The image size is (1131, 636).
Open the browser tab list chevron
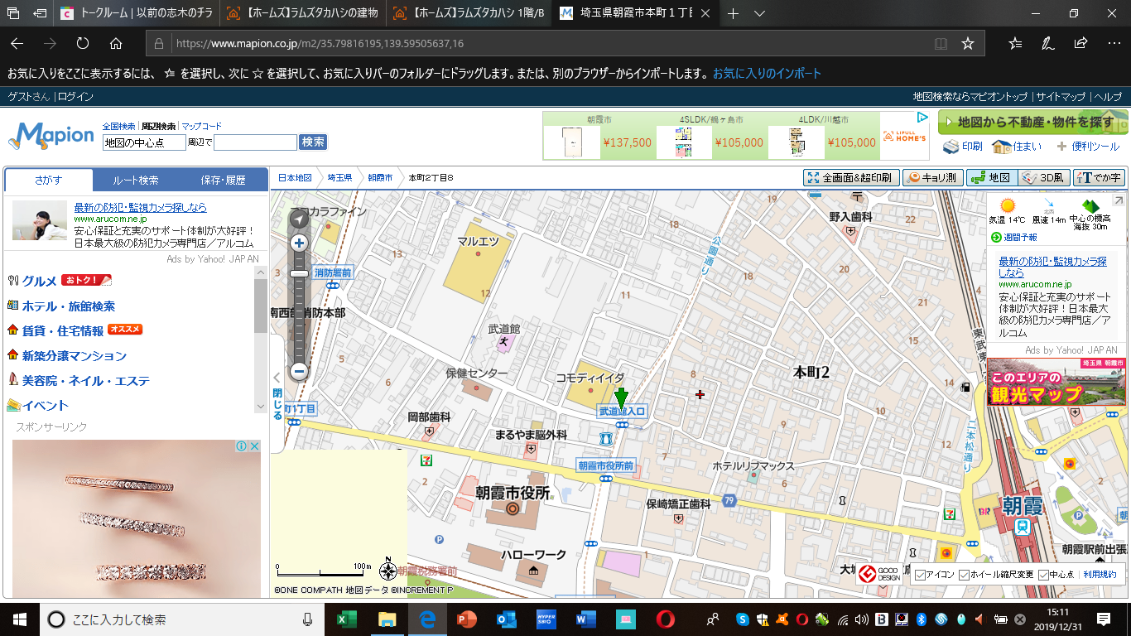click(759, 13)
